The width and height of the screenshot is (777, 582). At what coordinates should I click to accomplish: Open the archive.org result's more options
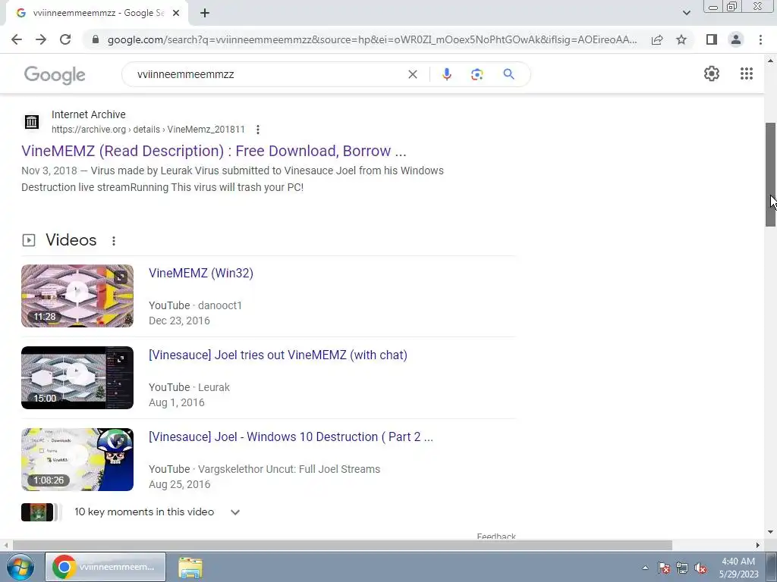258,130
